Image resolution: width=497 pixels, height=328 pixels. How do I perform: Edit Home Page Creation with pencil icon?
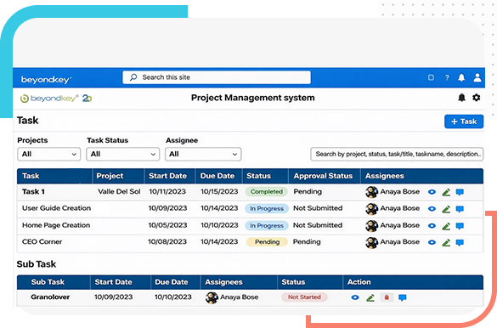[446, 226]
